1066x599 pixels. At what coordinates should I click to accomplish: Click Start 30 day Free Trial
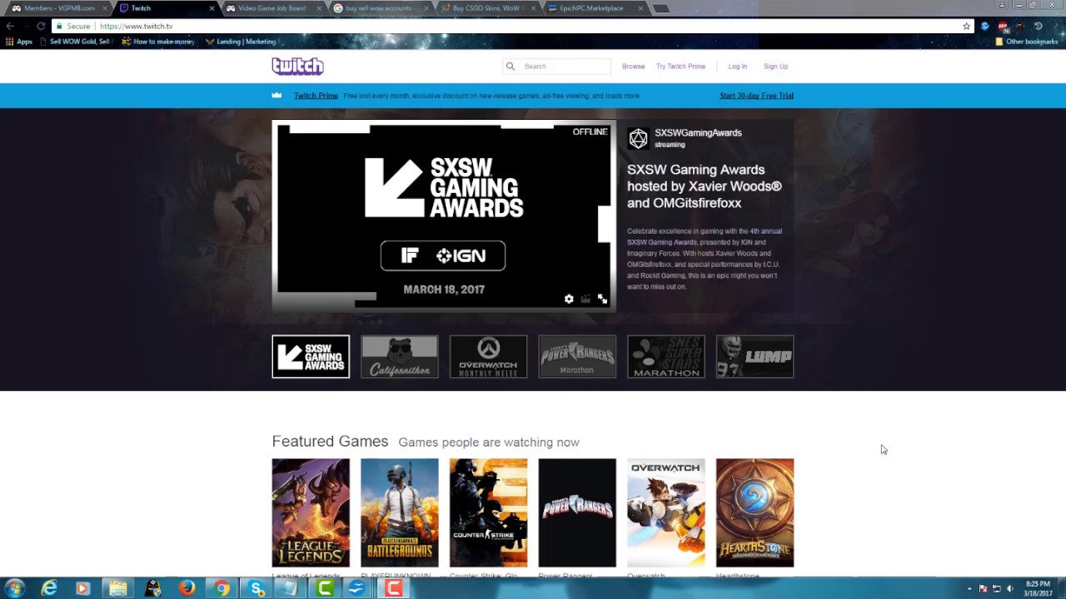pyautogui.click(x=756, y=96)
